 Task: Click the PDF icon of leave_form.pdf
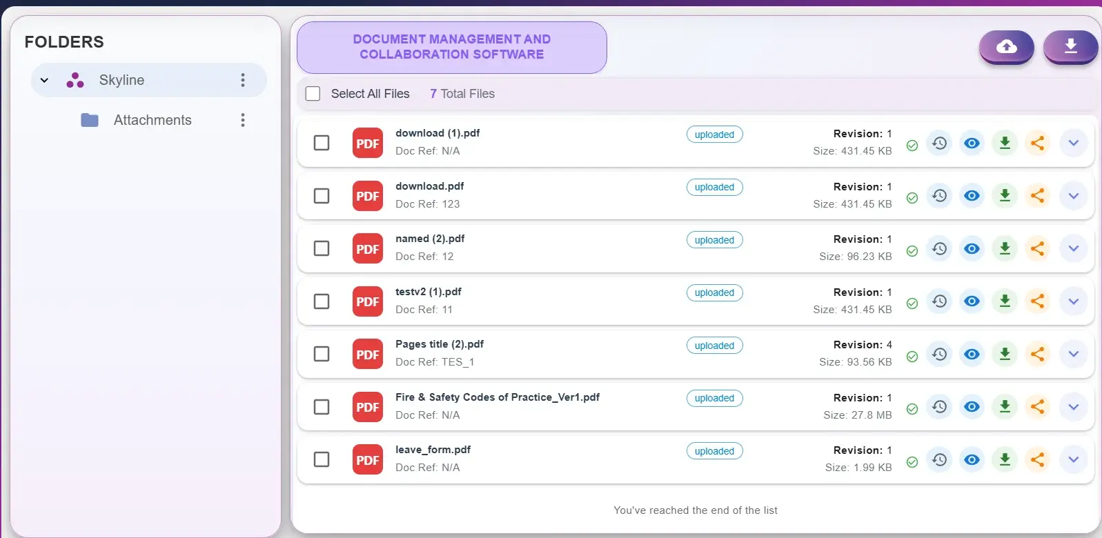point(367,460)
